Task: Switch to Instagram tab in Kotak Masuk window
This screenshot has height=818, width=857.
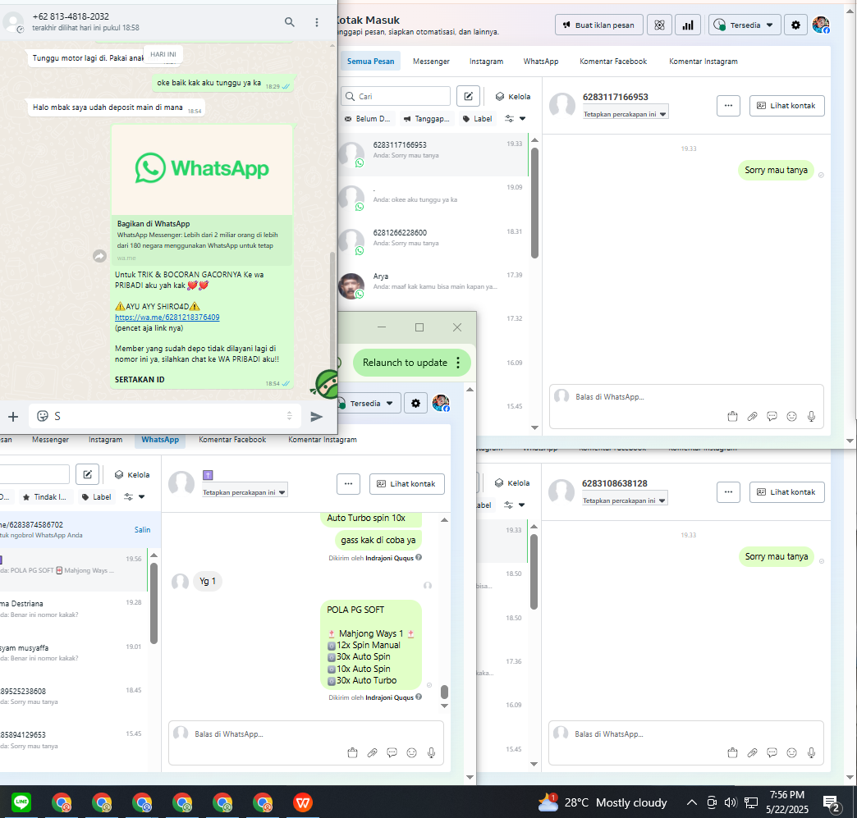Action: 487,62
